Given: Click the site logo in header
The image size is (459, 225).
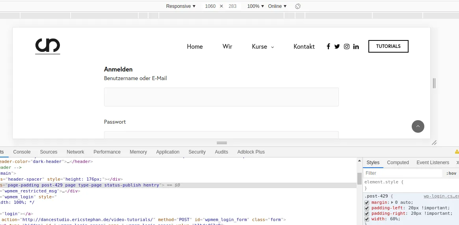Looking at the screenshot, I should [48, 46].
